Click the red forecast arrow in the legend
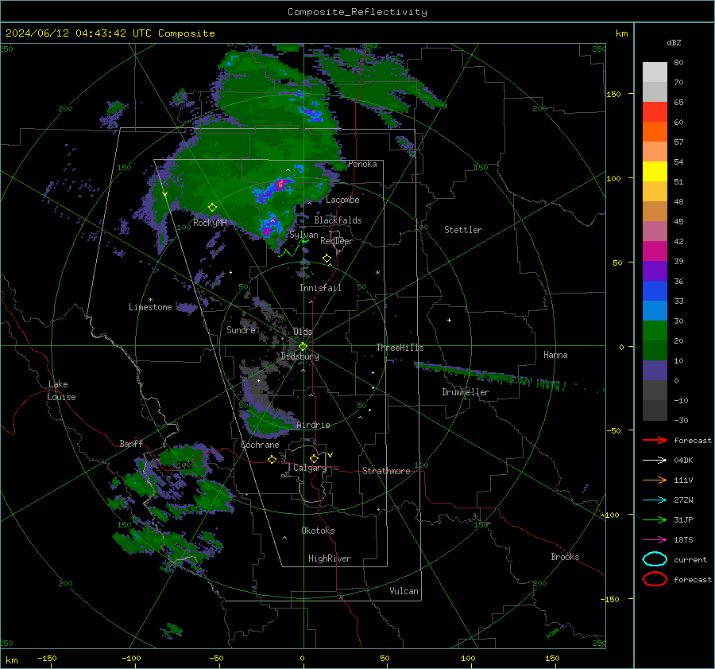715x669 pixels. tap(655, 440)
